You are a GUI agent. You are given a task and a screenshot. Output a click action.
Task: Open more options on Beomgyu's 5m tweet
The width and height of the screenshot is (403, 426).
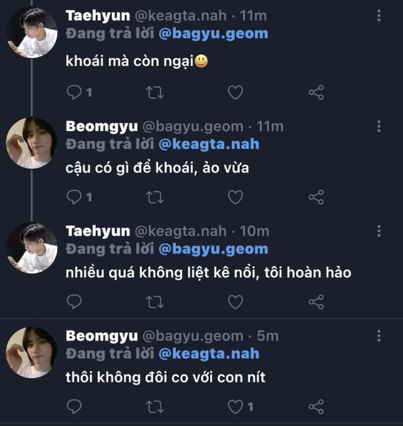pyautogui.click(x=379, y=336)
